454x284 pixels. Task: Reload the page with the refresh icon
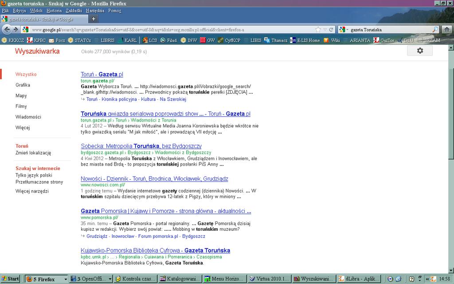click(331, 30)
